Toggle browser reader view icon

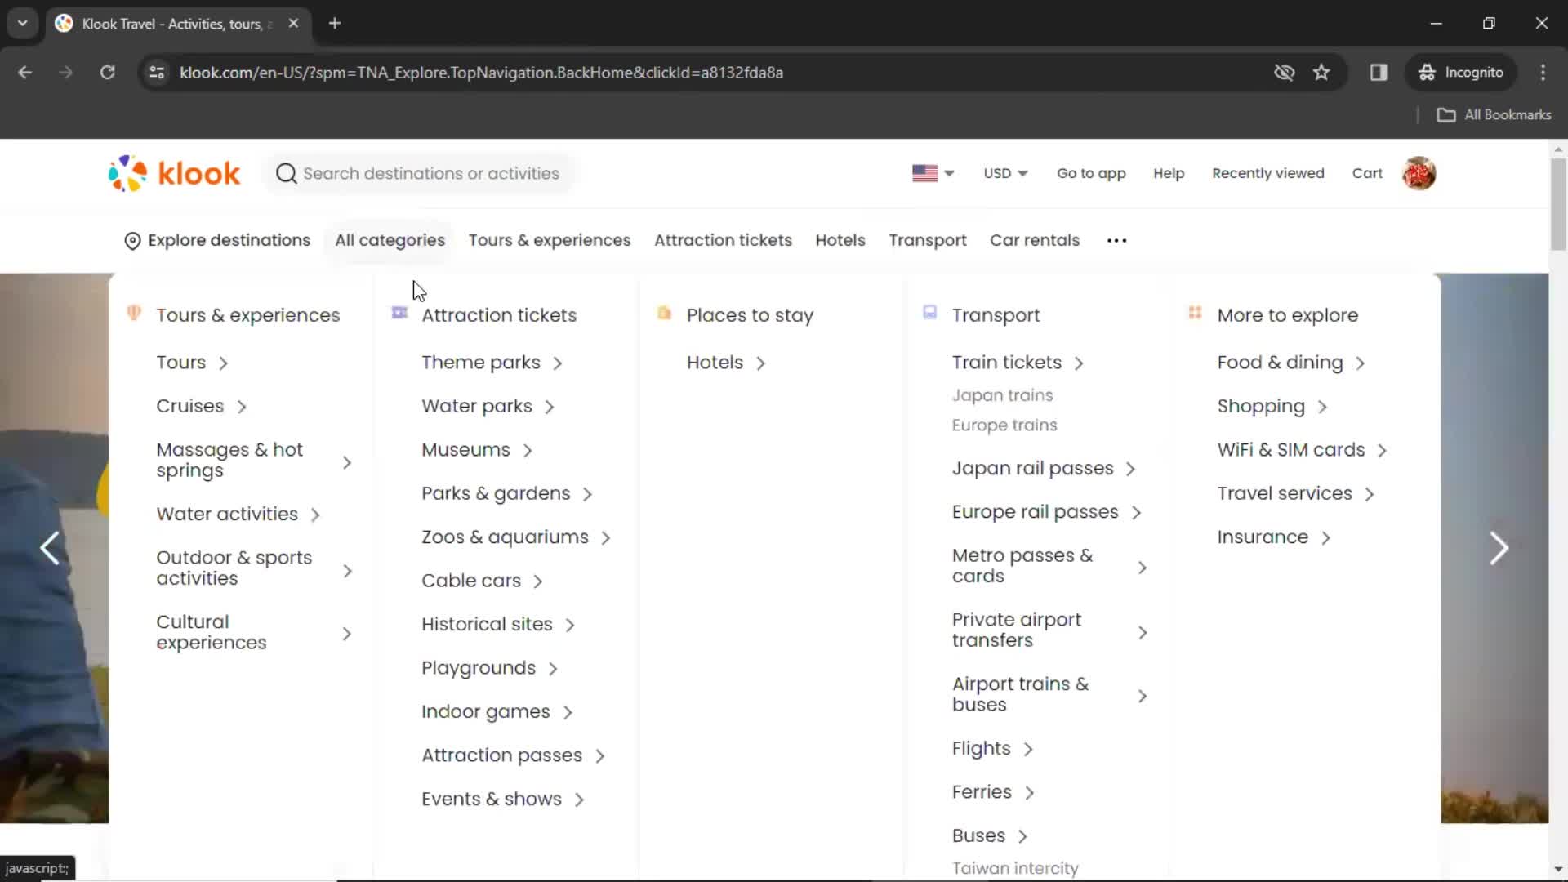pyautogui.click(x=1379, y=72)
